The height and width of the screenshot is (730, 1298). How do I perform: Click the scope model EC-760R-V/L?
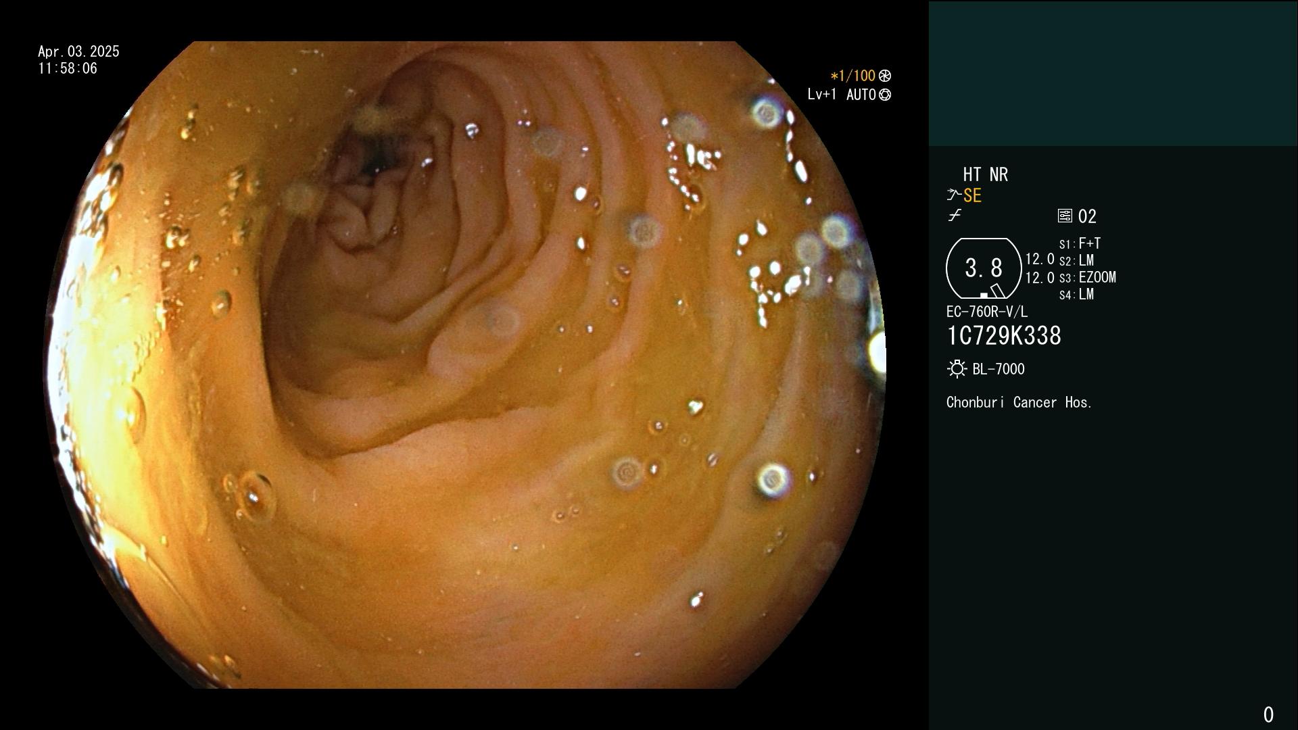[986, 312]
